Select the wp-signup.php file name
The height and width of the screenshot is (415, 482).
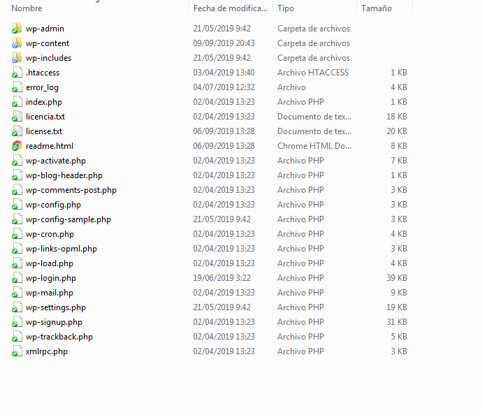pos(54,322)
